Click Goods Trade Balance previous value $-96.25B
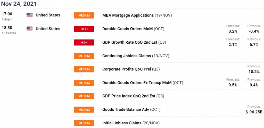Viewport: 264px width, 128px height. [254, 112]
